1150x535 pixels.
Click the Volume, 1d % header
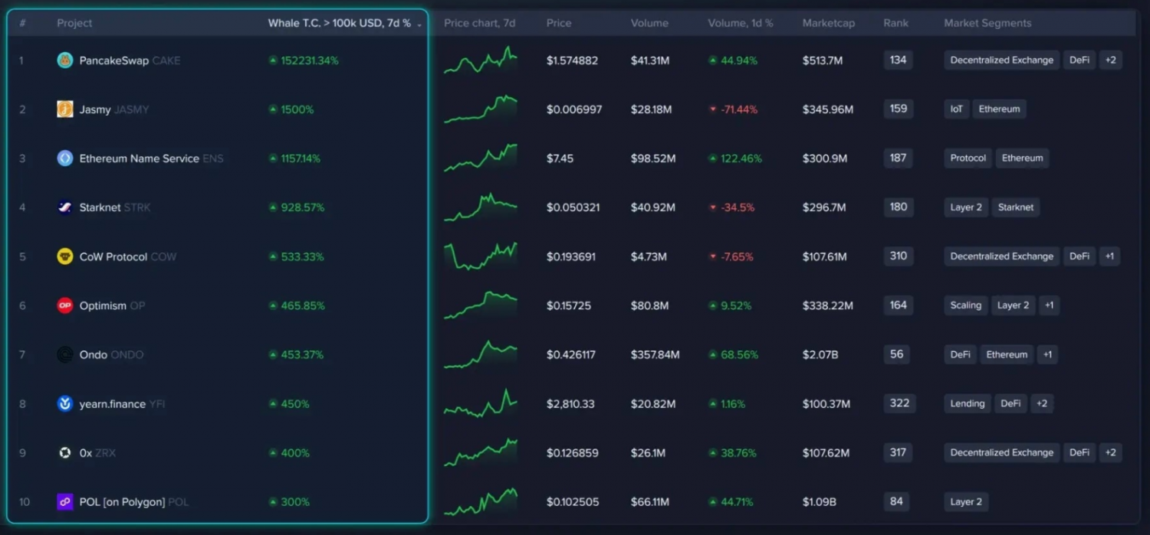741,23
